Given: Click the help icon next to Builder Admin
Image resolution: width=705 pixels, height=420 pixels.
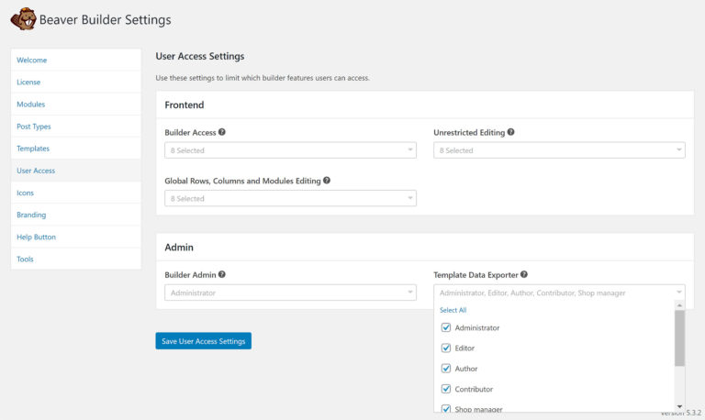Looking at the screenshot, I should 222,274.
